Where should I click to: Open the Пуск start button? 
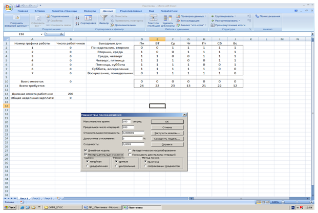click(10, 207)
